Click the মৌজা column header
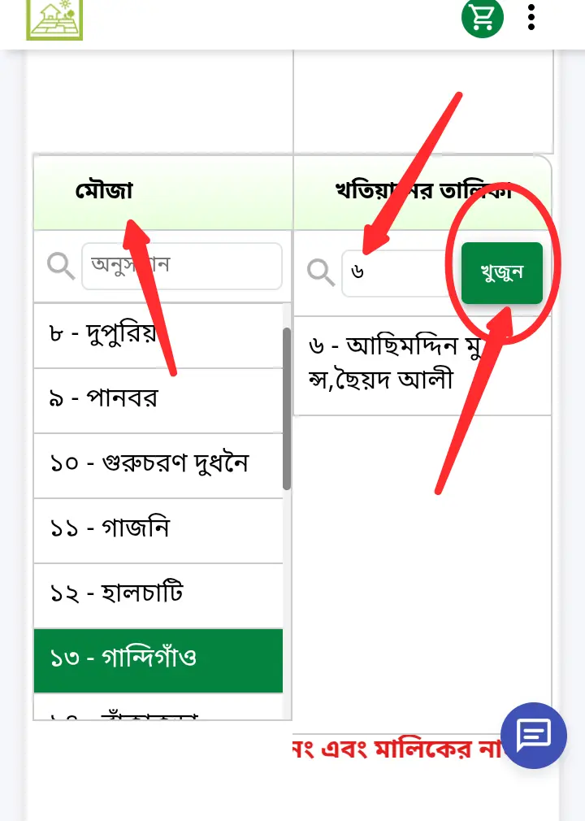The width and height of the screenshot is (585, 821). click(x=104, y=192)
